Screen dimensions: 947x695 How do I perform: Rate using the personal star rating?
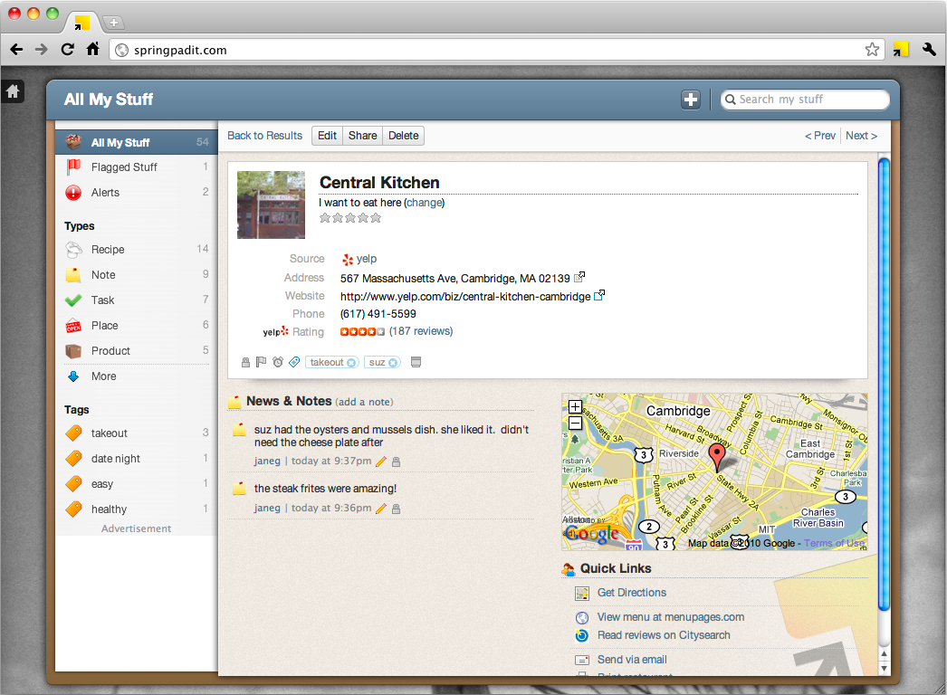(350, 218)
